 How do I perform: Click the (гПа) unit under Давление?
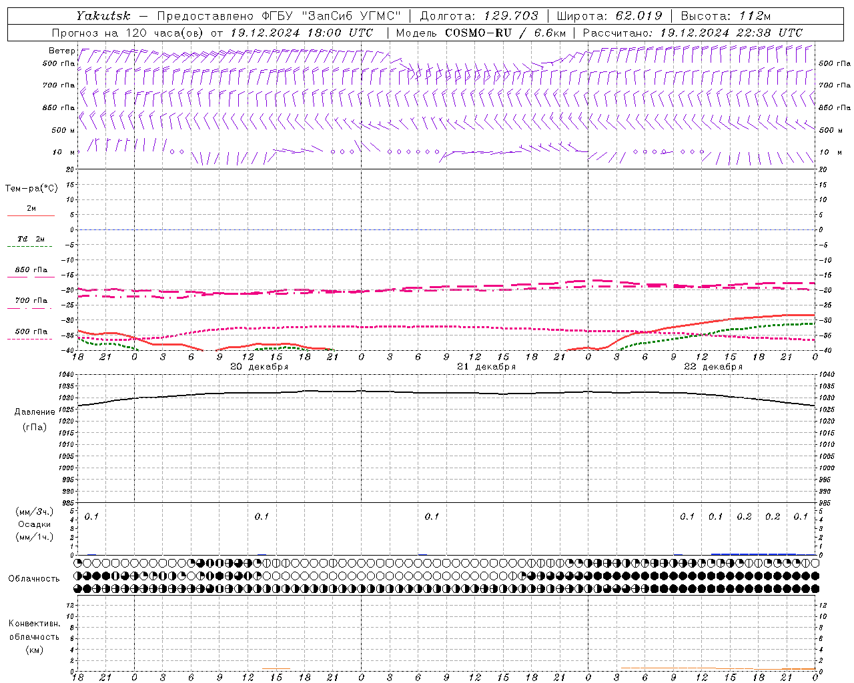[35, 428]
